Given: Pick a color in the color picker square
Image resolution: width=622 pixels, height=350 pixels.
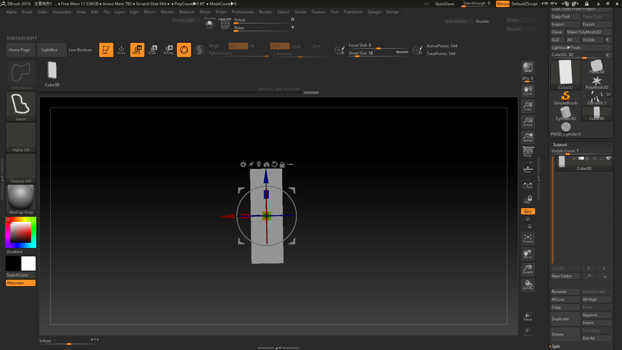Looking at the screenshot, I should pyautogui.click(x=21, y=232).
